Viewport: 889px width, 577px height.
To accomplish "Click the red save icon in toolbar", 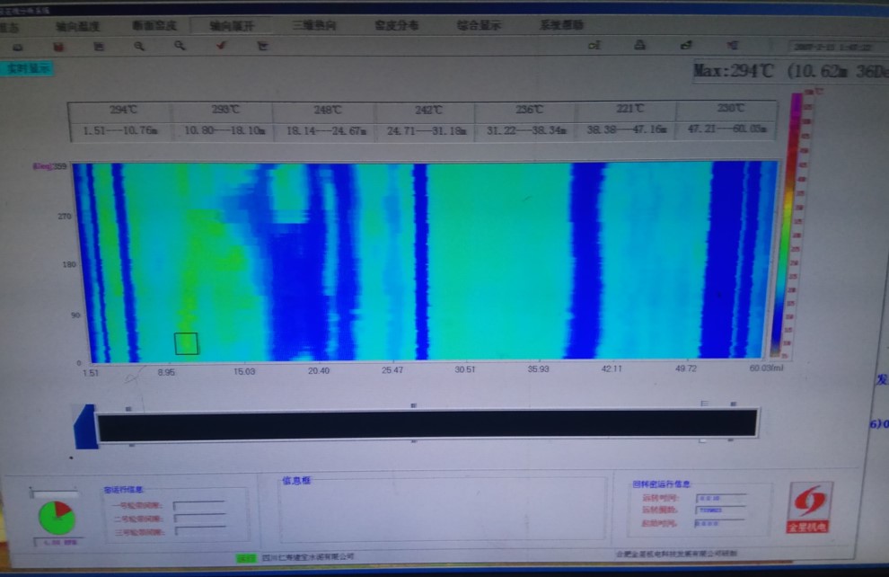I will (60, 46).
